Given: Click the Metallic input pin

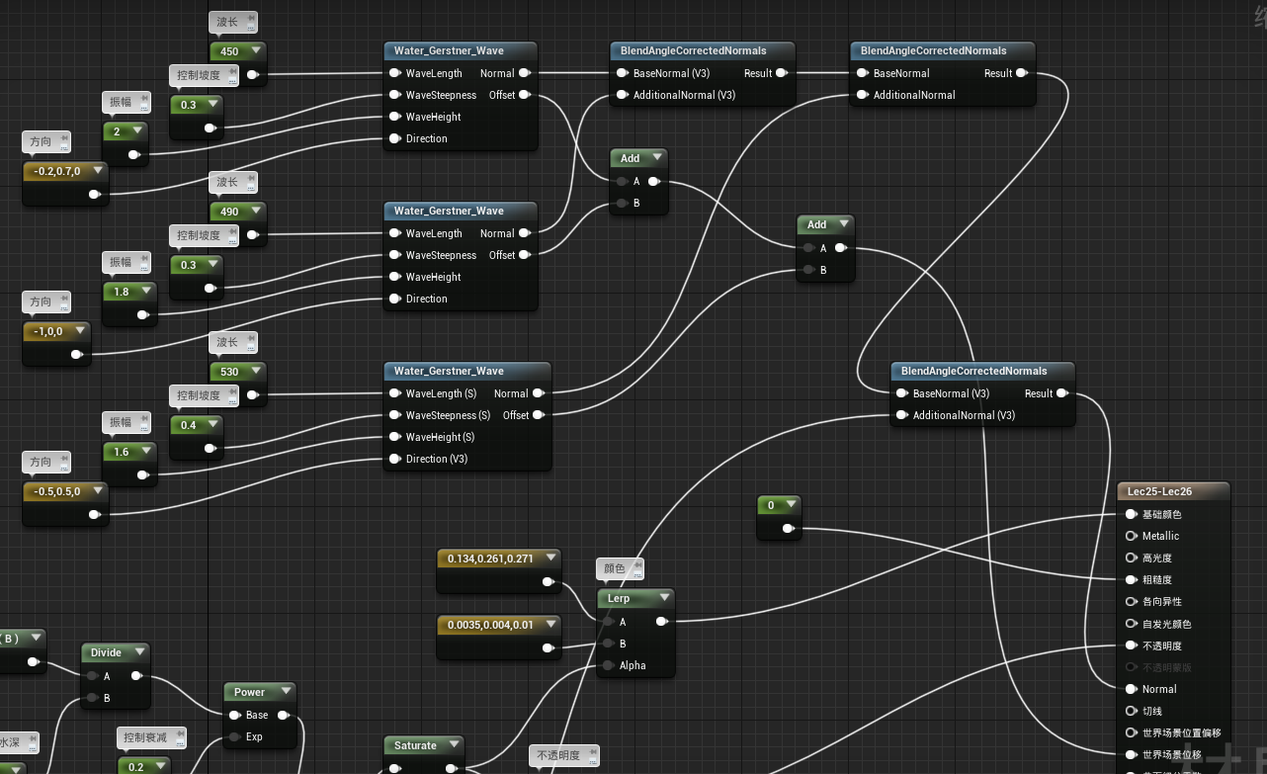Looking at the screenshot, I should pos(1132,536).
